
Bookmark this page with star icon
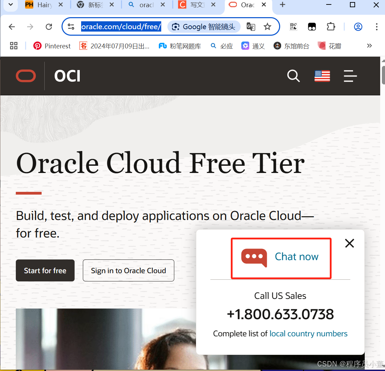click(x=267, y=26)
